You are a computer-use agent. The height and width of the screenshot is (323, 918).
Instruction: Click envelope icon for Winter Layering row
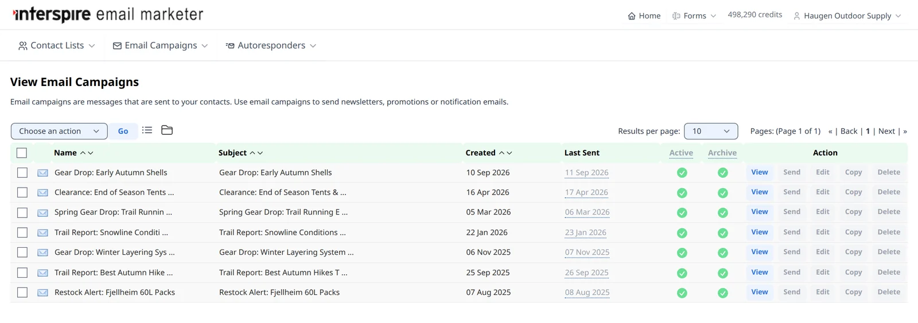coord(42,252)
